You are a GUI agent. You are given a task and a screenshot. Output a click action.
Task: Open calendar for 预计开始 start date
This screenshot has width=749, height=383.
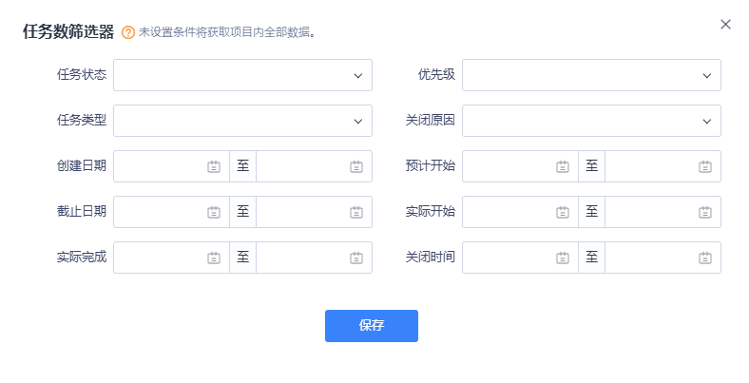coord(563,166)
